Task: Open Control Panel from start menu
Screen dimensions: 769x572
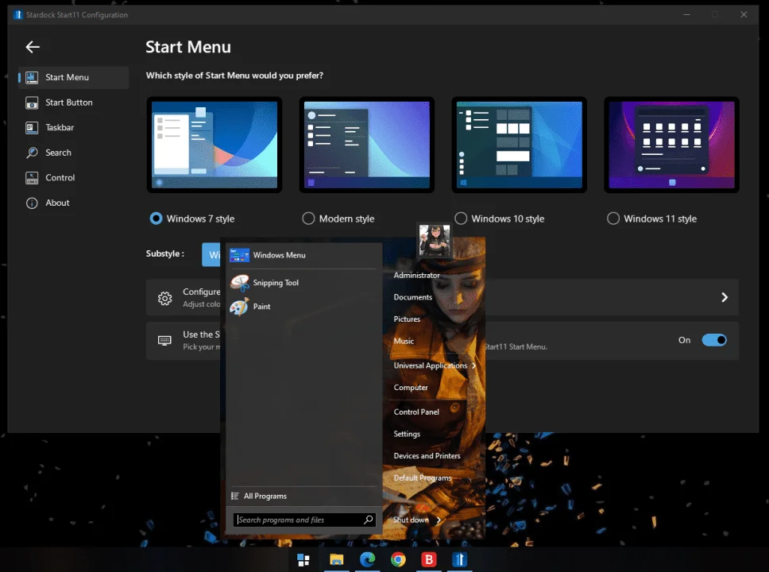Action: (416, 412)
